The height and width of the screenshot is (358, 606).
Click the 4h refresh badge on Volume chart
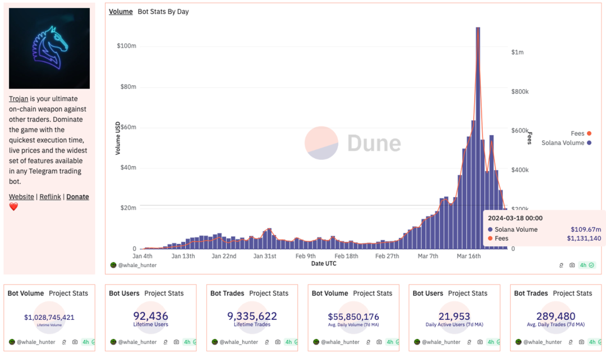click(x=586, y=265)
